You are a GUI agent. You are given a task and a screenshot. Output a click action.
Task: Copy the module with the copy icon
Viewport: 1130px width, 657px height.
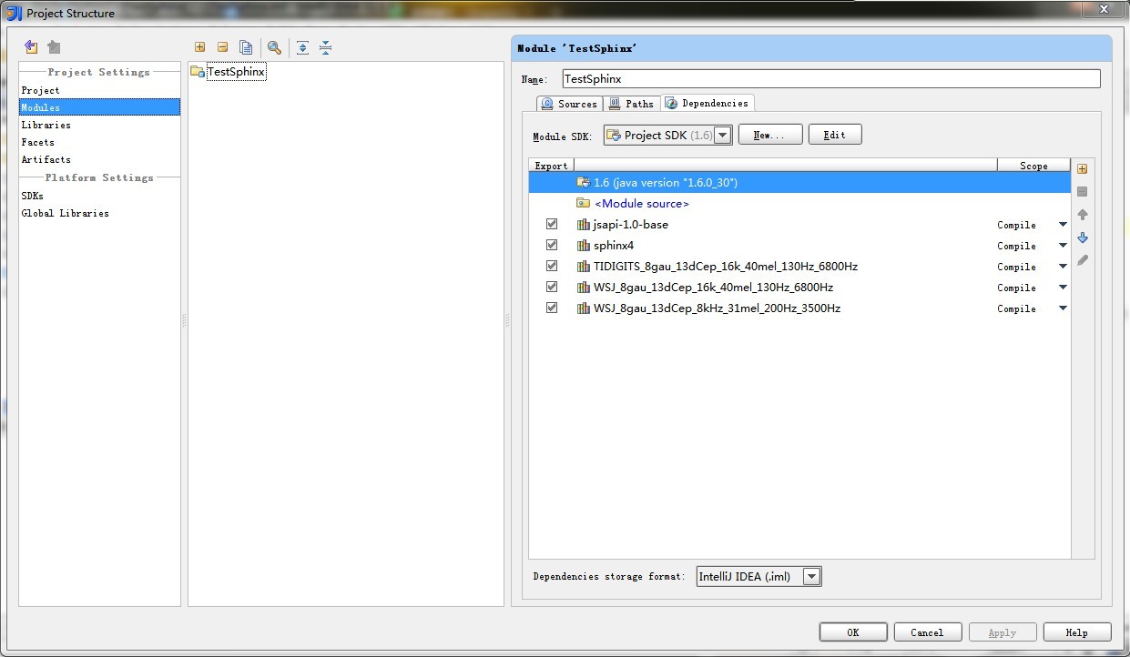pos(246,47)
